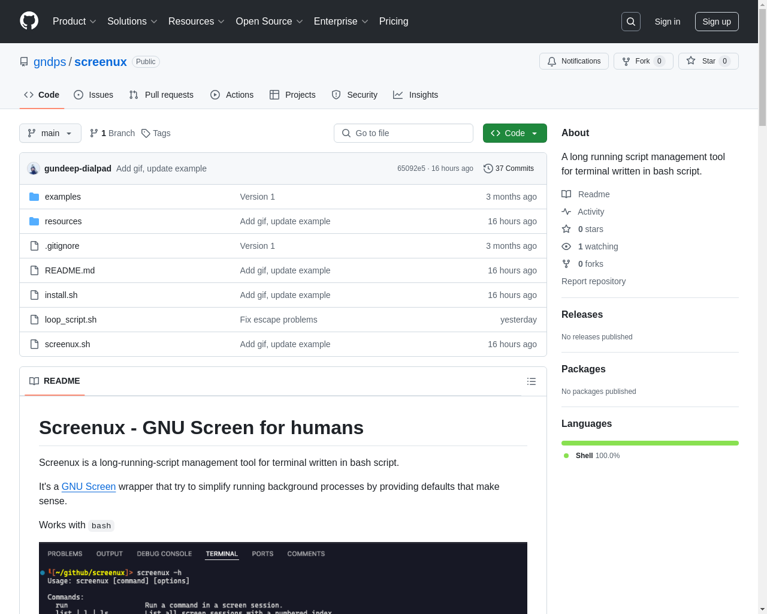
Task: Expand the Open Source menu
Action: (x=270, y=22)
